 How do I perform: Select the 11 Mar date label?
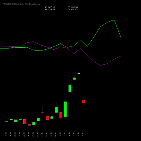[65, 134]
